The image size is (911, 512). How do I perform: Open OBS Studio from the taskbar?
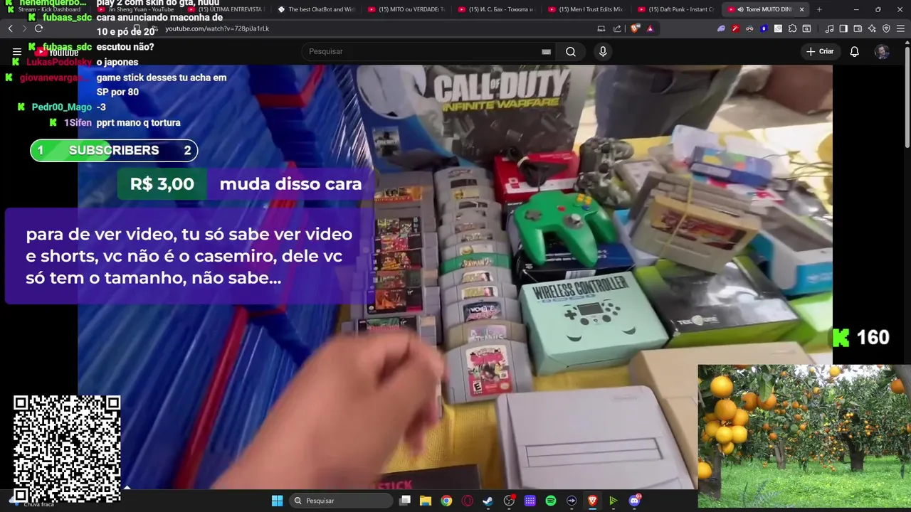tap(509, 501)
